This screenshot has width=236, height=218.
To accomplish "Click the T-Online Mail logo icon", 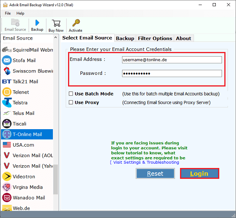I will pyautogui.click(x=7, y=134).
